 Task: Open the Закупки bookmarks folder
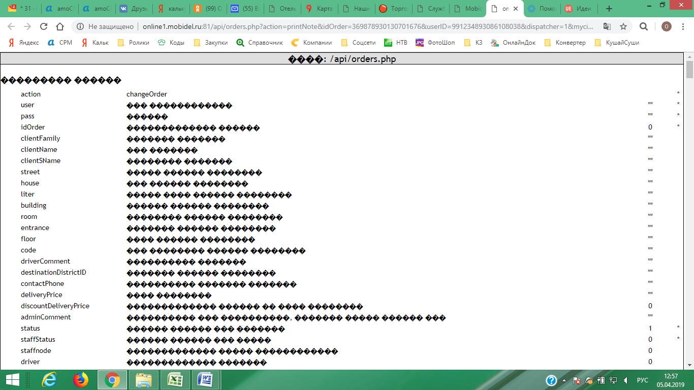(211, 43)
